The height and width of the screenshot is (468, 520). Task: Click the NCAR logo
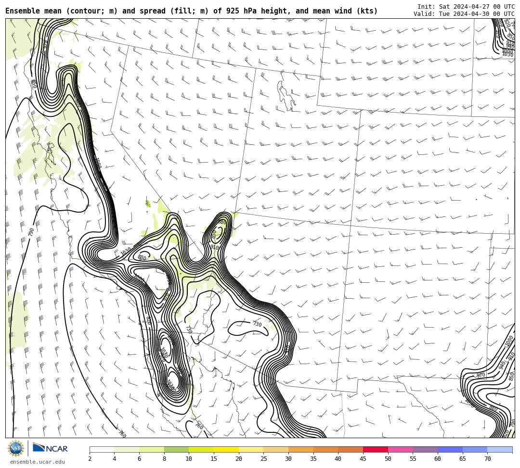[x=50, y=448]
